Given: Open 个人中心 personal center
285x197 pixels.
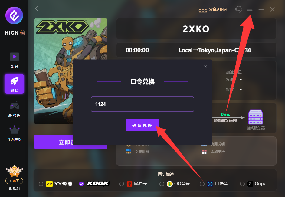Looking at the screenshot, I should pos(14,133).
